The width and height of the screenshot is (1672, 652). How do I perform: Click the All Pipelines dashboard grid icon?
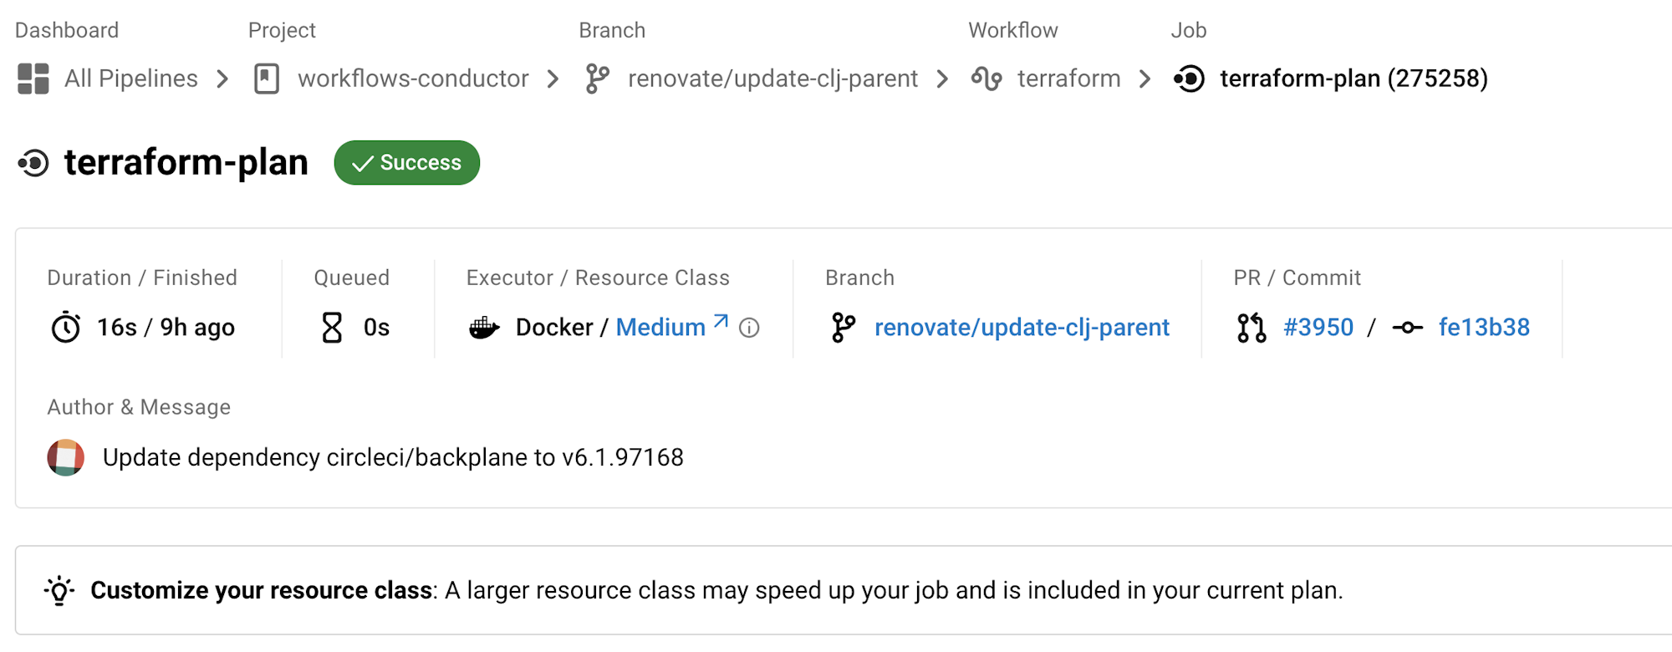(33, 79)
